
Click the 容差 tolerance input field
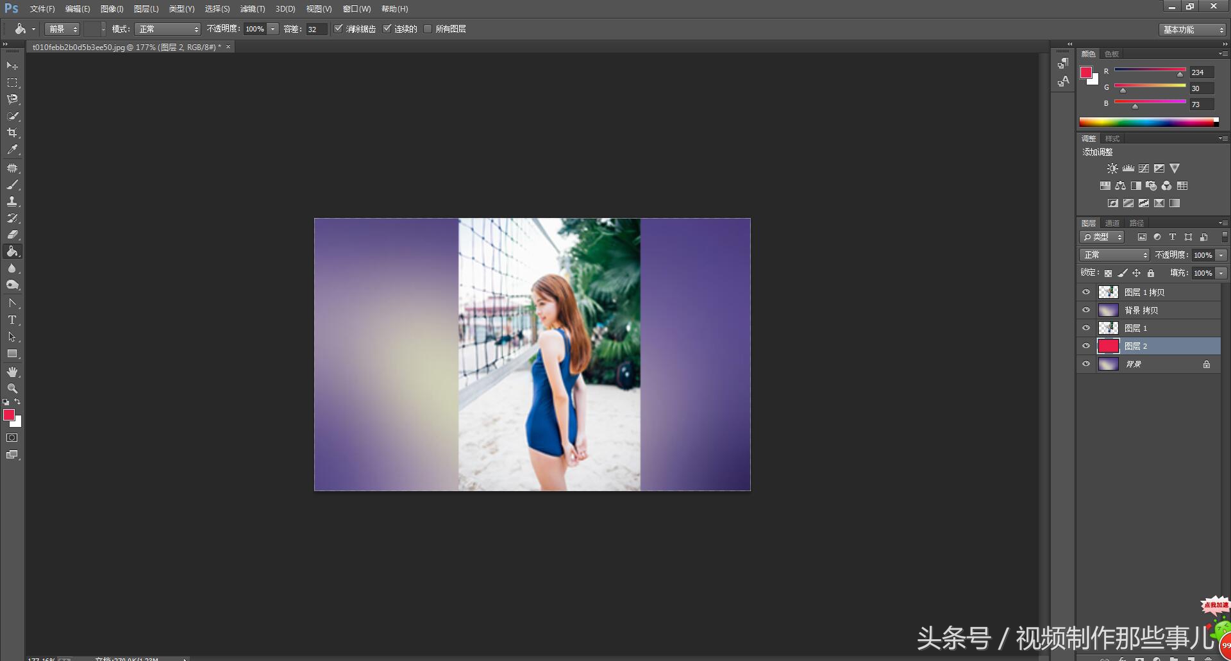pos(316,29)
